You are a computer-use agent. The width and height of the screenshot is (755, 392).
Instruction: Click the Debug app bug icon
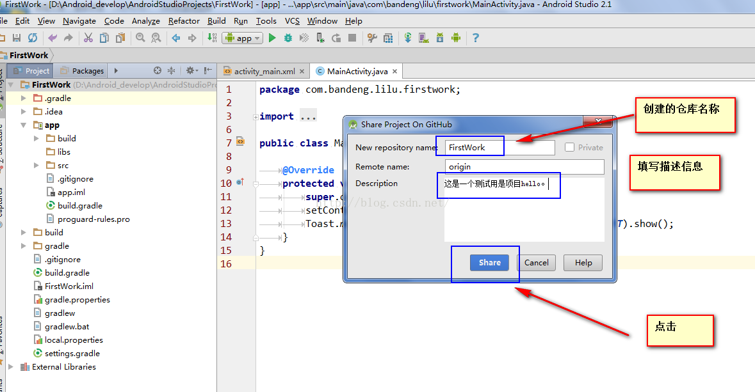point(288,38)
